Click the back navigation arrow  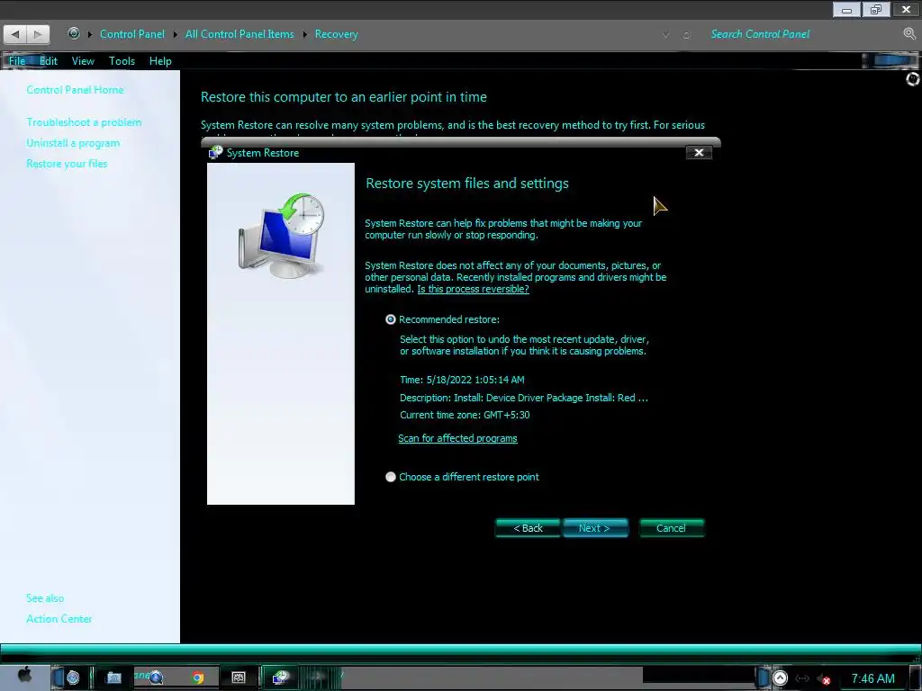15,34
